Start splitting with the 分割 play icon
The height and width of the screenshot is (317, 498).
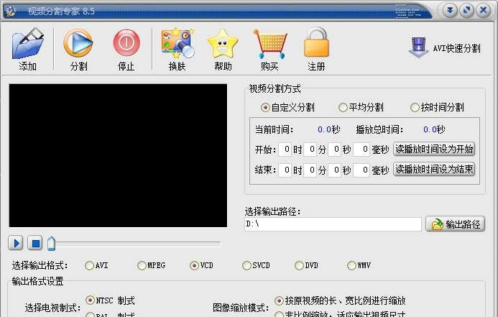[x=78, y=43]
